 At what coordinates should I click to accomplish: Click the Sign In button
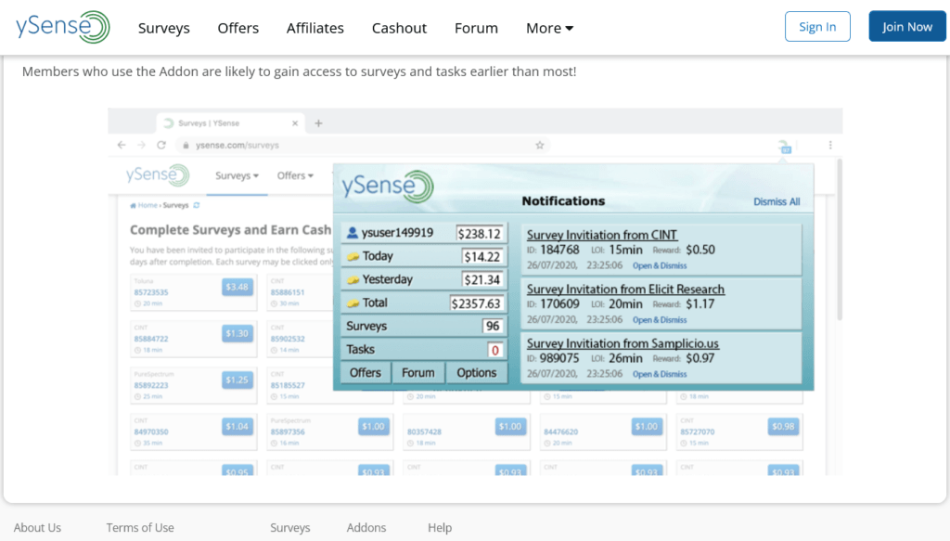click(x=817, y=27)
